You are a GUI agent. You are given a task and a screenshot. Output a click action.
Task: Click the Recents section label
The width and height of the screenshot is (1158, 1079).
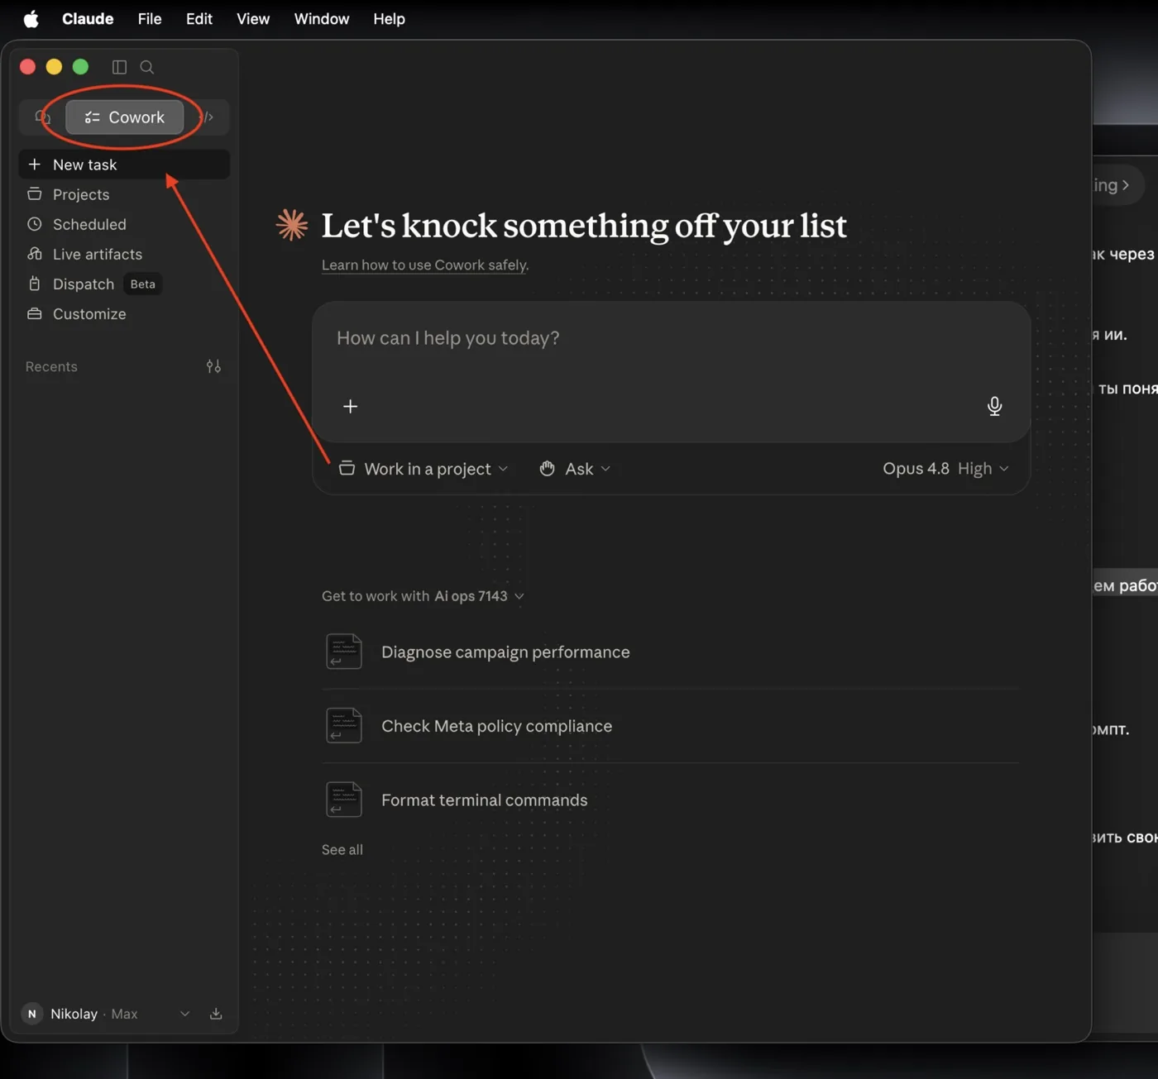pos(51,366)
